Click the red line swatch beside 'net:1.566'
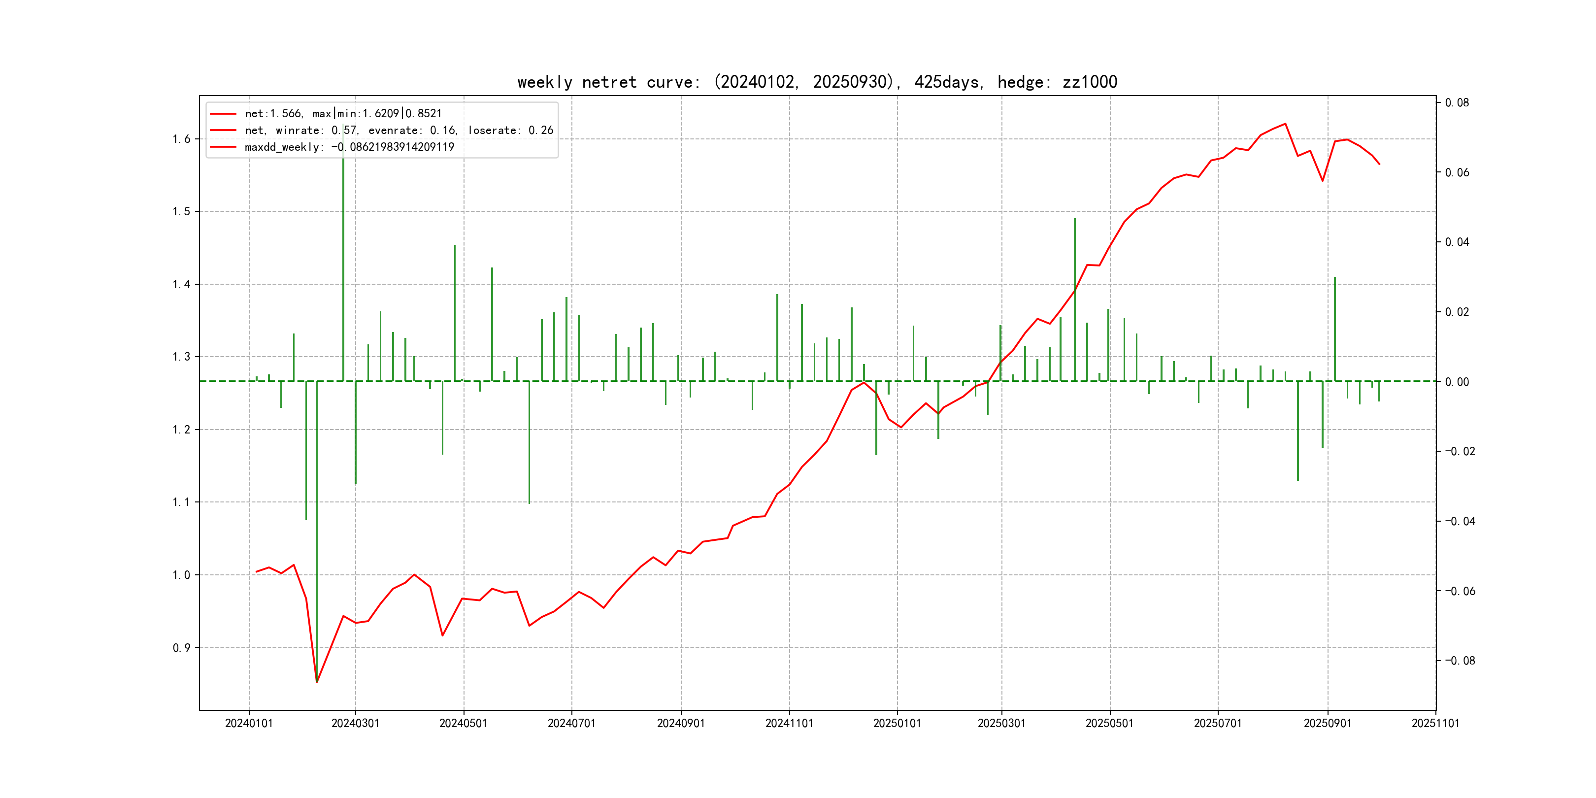 223,113
